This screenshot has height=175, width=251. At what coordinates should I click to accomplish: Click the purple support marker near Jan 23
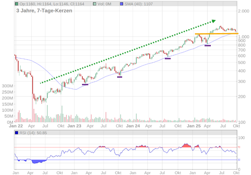coord(85,85)
